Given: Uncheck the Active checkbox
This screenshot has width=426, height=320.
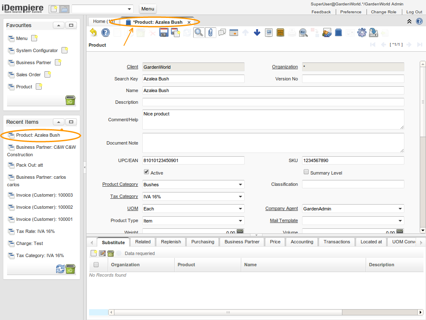Looking at the screenshot, I should point(146,171).
